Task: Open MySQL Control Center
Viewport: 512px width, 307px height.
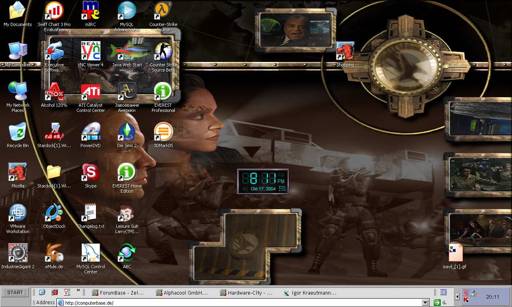Action: 90,259
